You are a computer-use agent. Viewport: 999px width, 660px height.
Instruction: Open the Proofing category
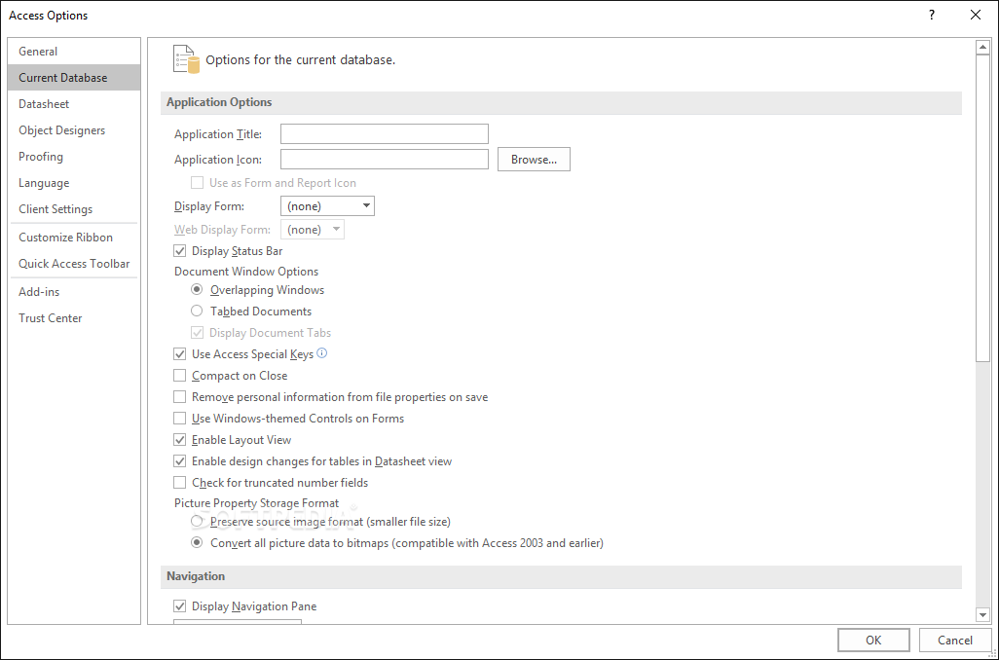pos(74,157)
